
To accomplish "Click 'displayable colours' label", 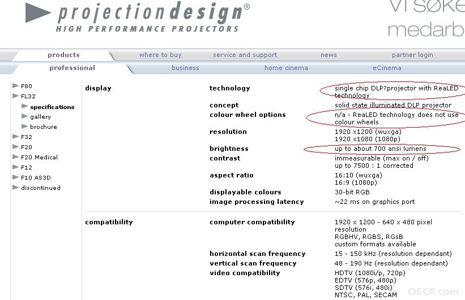I will tap(245, 192).
